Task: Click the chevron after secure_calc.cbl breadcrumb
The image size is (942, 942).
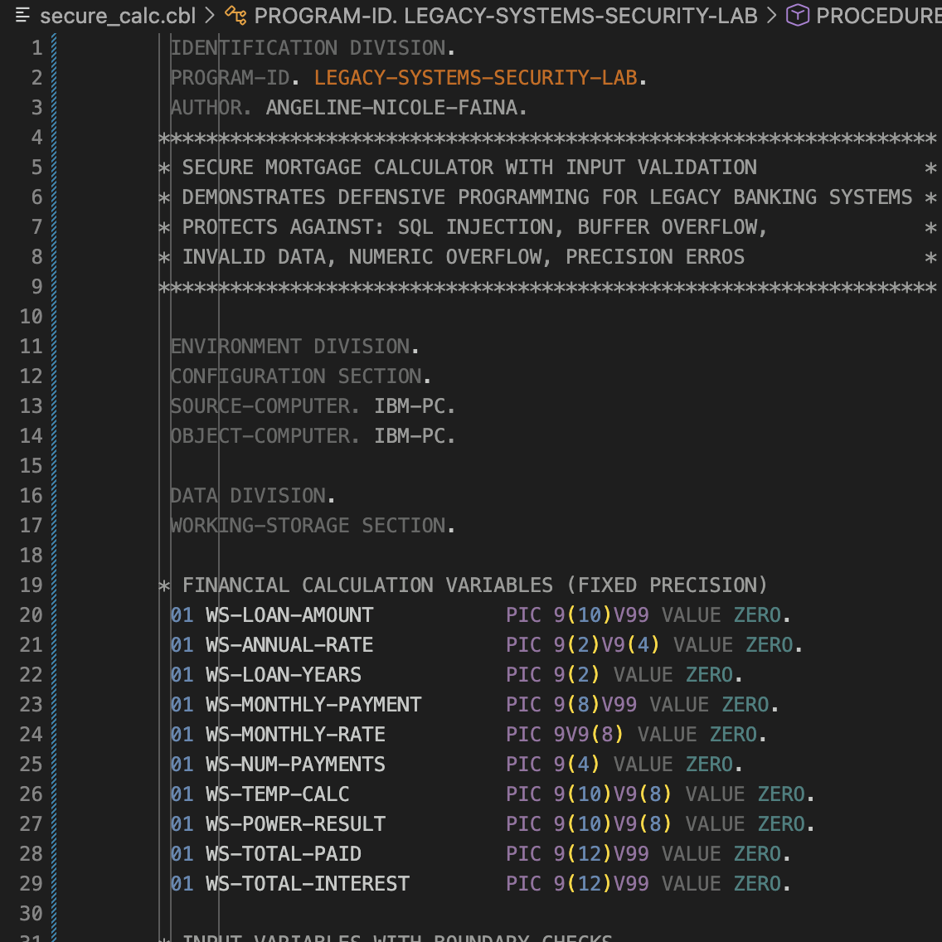Action: (210, 16)
